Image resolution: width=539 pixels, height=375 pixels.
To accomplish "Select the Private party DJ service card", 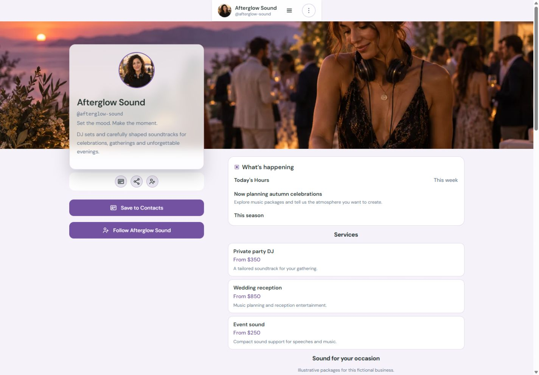I will 346,260.
